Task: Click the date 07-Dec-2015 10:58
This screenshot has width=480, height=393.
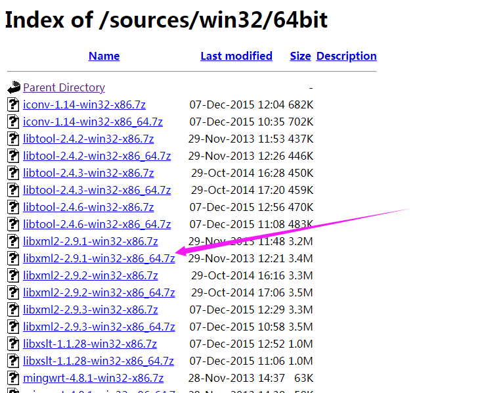Action: point(237,327)
